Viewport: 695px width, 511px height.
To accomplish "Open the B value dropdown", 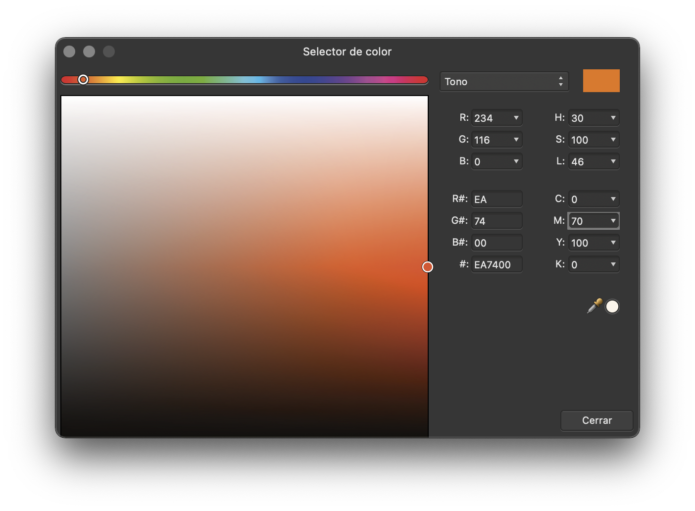I will tap(516, 161).
